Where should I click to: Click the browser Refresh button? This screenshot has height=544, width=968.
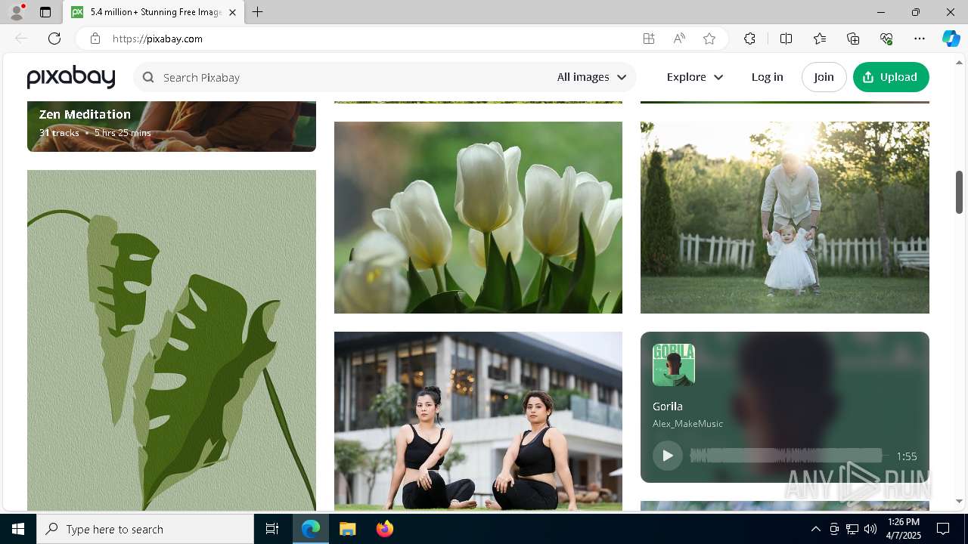tap(54, 39)
